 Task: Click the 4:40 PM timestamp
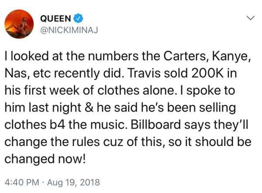point(22,182)
